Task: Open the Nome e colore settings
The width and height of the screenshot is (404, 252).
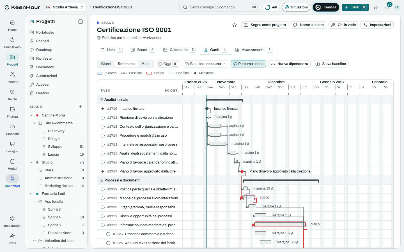Action: pyautogui.click(x=308, y=25)
